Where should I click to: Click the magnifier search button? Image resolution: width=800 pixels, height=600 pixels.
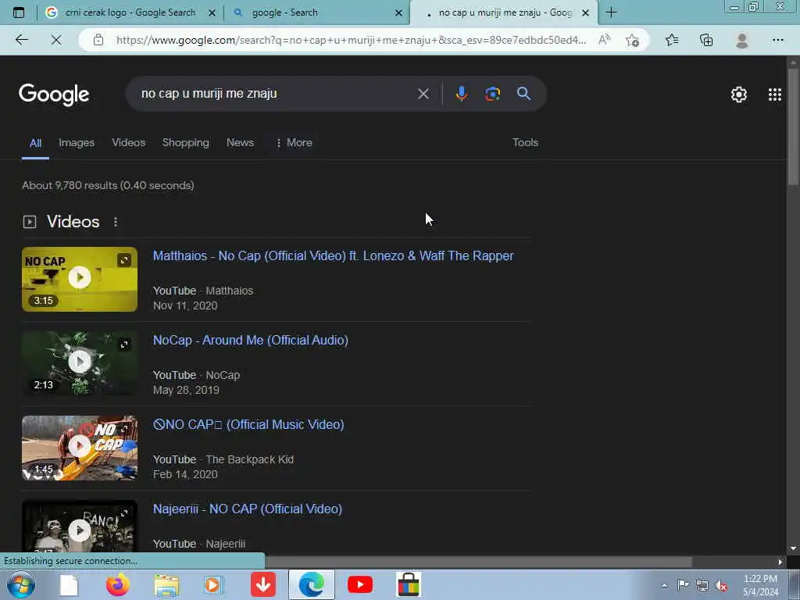[x=523, y=94]
